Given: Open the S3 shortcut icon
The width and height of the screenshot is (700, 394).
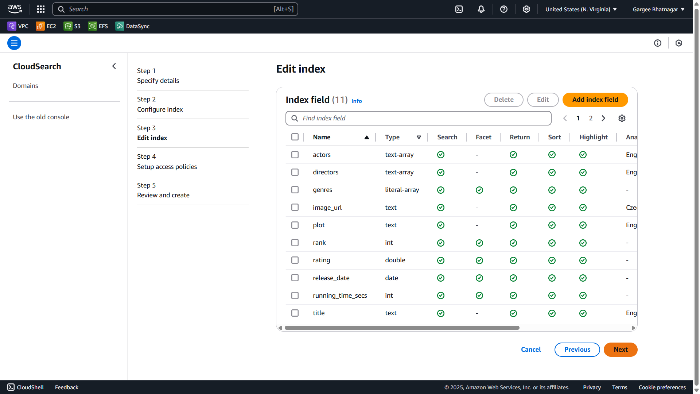Looking at the screenshot, I should [x=68, y=26].
